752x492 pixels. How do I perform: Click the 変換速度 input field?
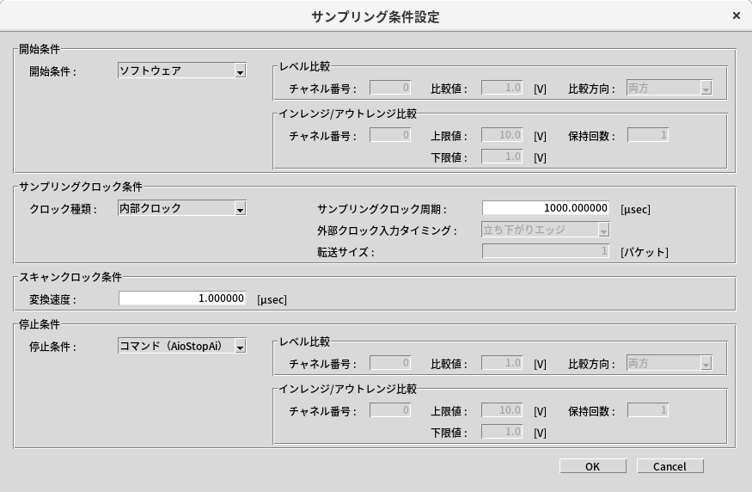click(x=182, y=298)
